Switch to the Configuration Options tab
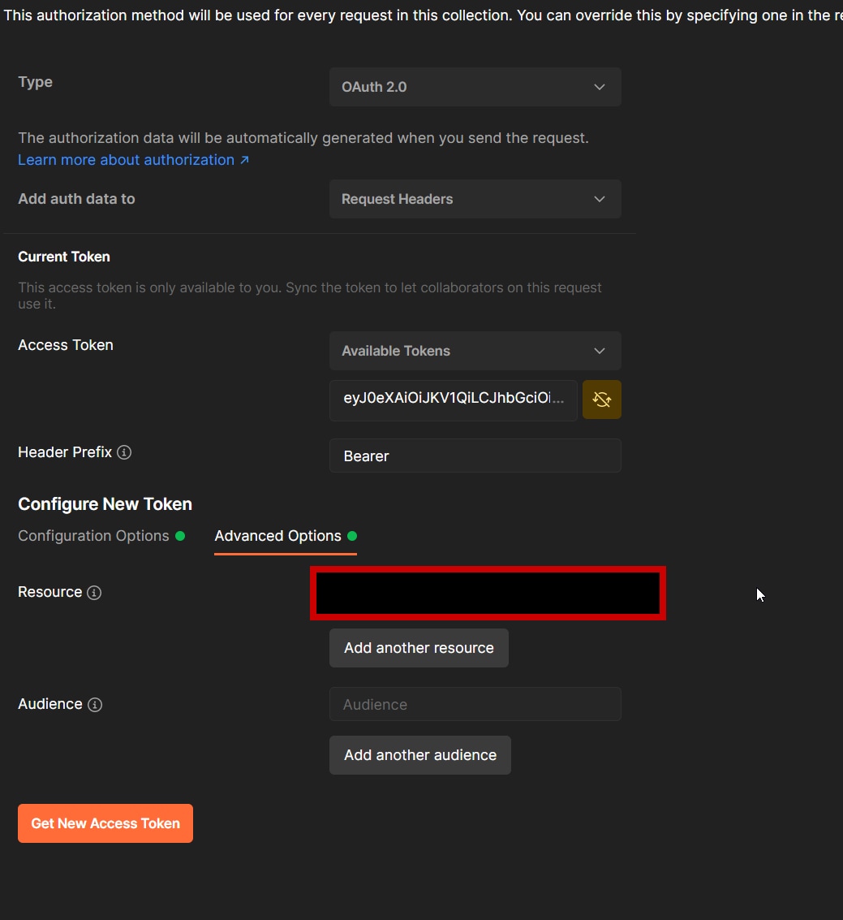Viewport: 843px width, 920px height. [92, 536]
